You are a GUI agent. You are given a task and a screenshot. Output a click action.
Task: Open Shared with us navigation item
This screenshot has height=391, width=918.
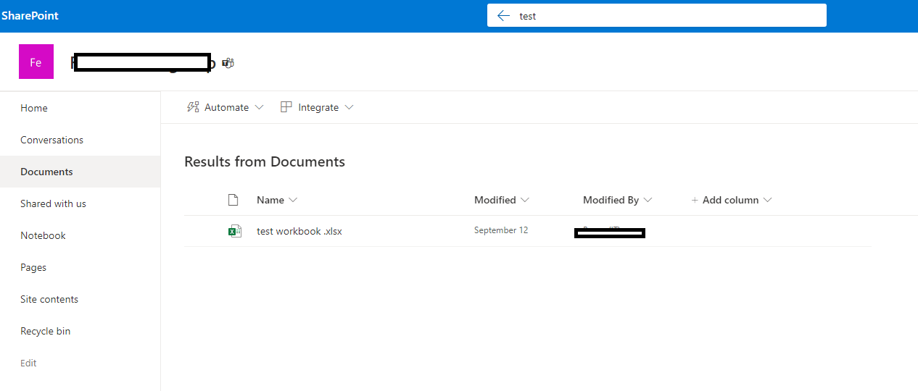(x=53, y=203)
